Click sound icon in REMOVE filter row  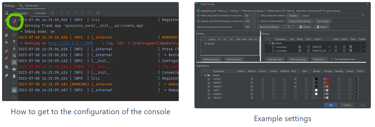359,47
